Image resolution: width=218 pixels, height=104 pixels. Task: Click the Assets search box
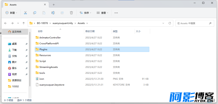pos(195,23)
